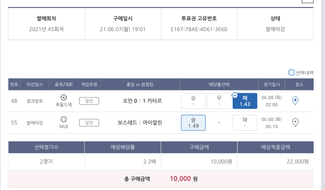Click the 일반 tag for match 48
This screenshot has width=325, height=190.
[x=89, y=101]
